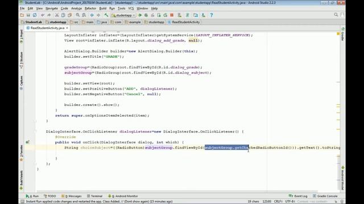Click the Open folder toolbar icon
364x204 pixels.
pyautogui.click(x=22, y=15)
